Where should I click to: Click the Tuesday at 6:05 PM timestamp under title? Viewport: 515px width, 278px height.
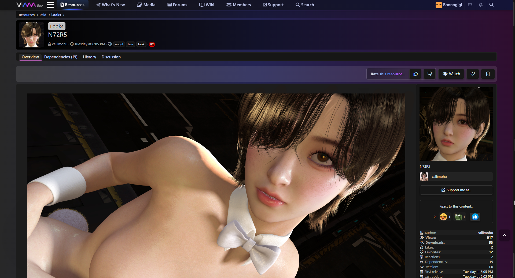(x=90, y=44)
